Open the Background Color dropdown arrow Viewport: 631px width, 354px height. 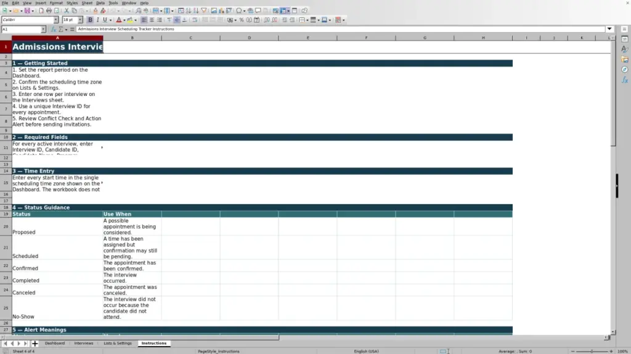[x=136, y=20]
